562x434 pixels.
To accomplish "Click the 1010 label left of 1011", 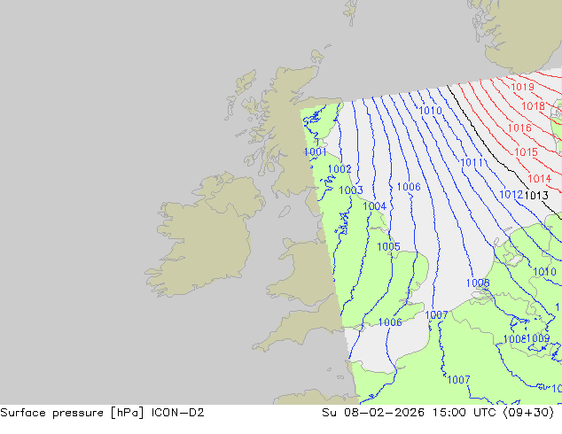I will pos(430,111).
